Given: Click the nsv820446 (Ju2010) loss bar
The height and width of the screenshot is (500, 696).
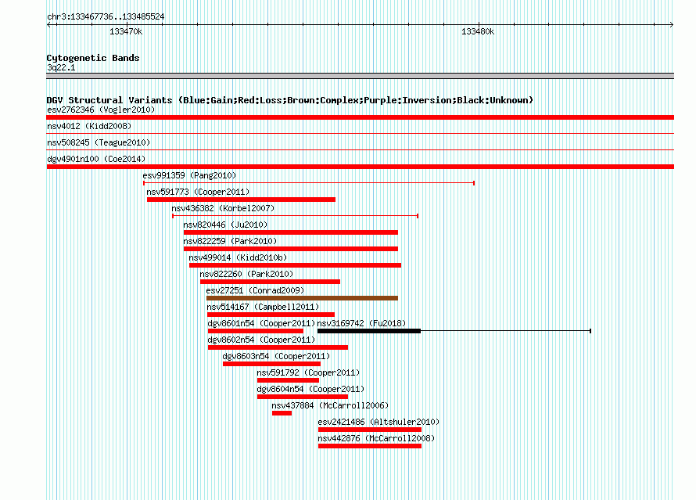Looking at the screenshot, I should click(291, 232).
